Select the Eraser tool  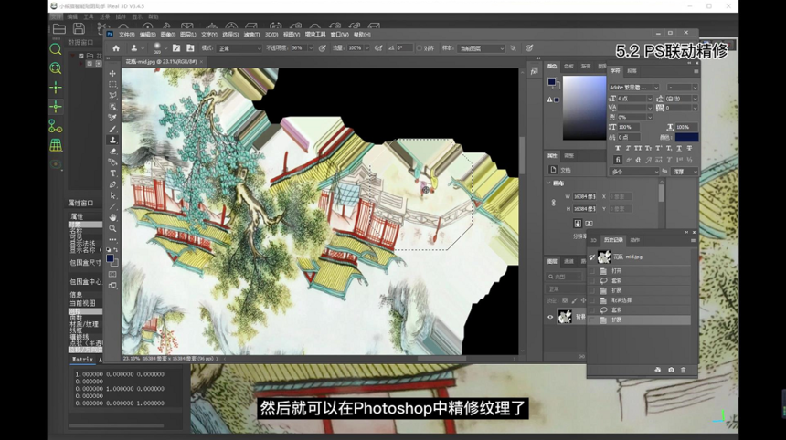(x=112, y=151)
